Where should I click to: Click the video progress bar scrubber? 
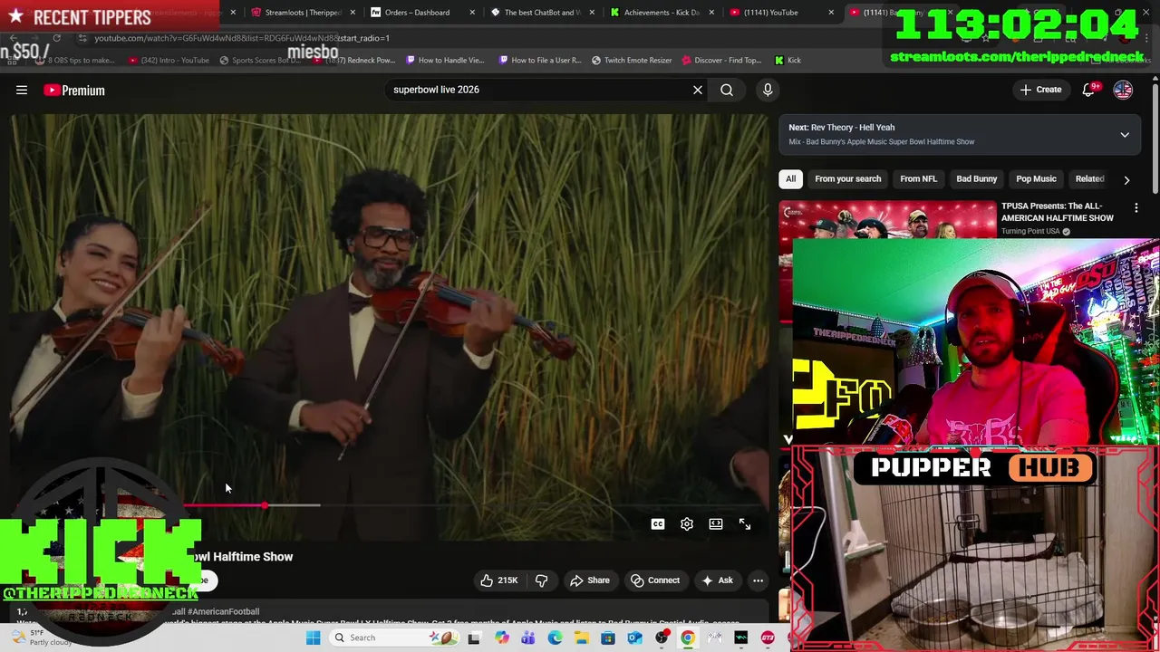click(265, 505)
